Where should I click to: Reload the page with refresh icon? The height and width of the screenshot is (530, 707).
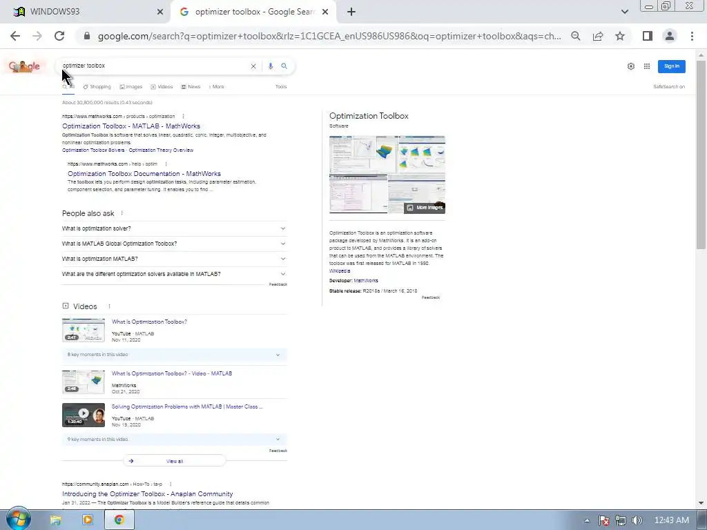59,36
